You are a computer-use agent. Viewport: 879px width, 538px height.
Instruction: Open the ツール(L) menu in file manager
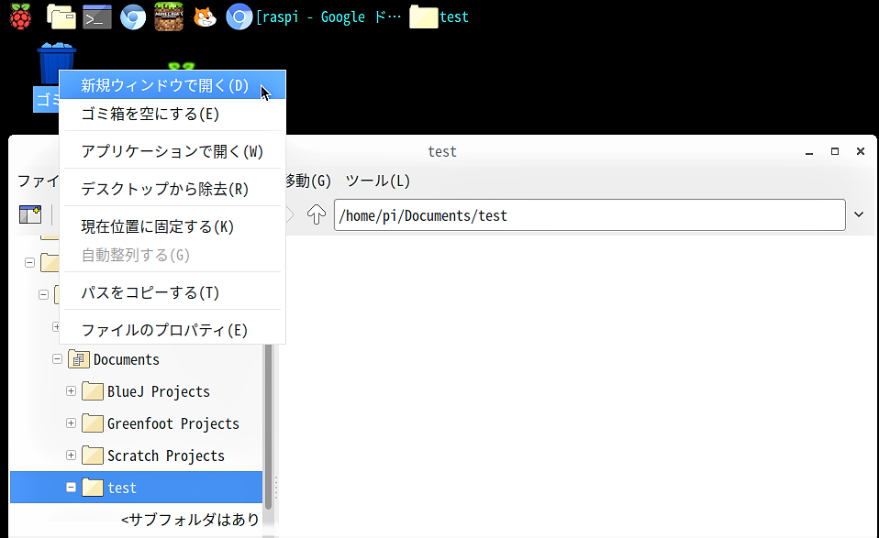378,181
